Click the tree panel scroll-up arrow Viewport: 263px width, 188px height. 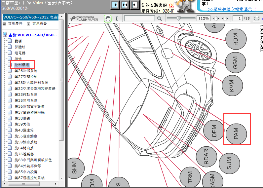(x=61, y=17)
